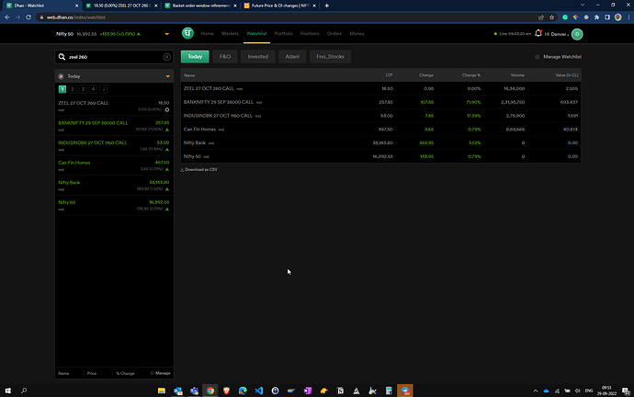Image resolution: width=634 pixels, height=397 pixels.
Task: Open the Money section
Action: pos(357,34)
